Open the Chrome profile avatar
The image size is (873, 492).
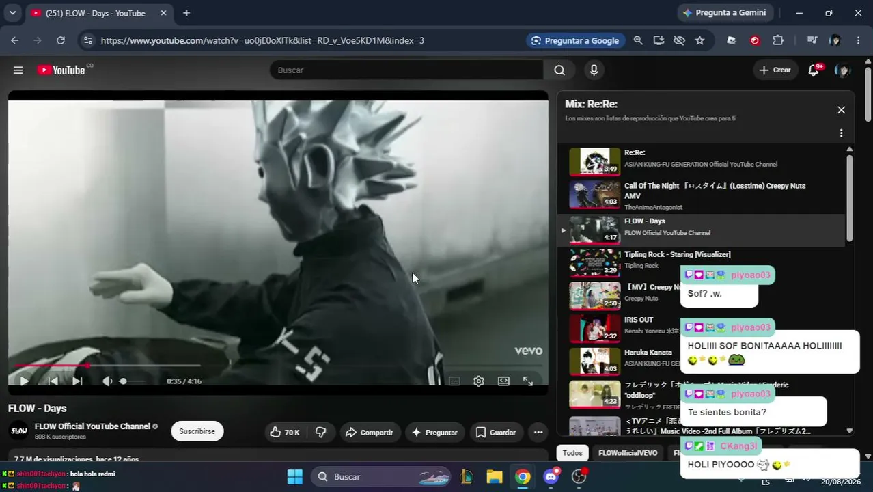pos(835,40)
